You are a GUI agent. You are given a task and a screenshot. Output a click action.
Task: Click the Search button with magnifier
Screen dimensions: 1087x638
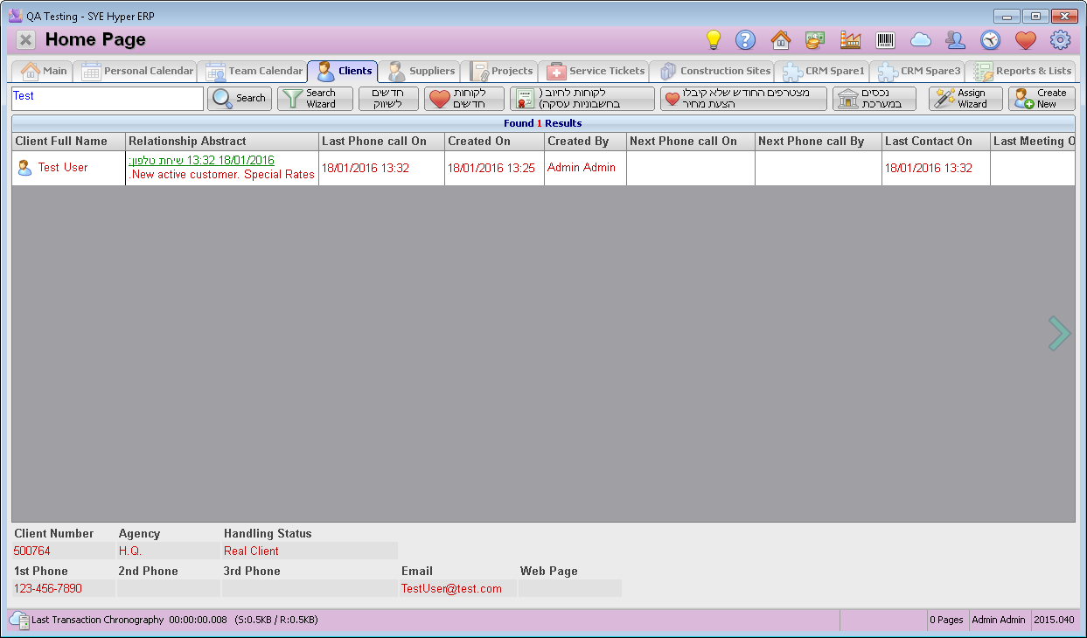pos(240,99)
